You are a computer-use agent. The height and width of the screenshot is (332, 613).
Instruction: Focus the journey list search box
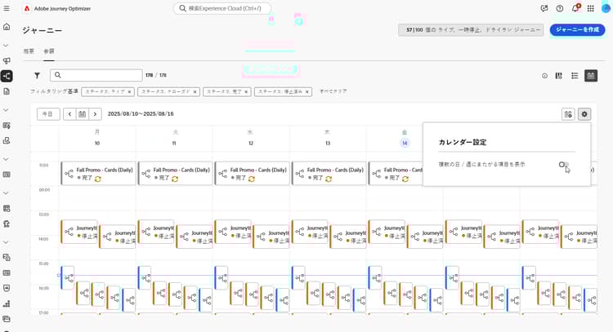pyautogui.click(x=96, y=75)
